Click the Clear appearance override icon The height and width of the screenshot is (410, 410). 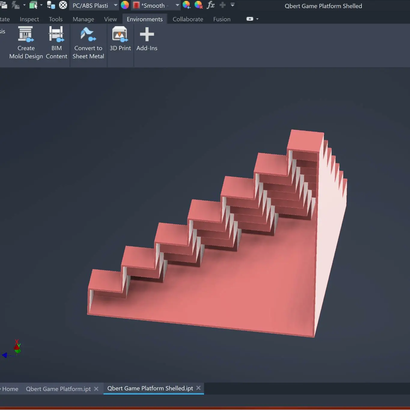[199, 5]
